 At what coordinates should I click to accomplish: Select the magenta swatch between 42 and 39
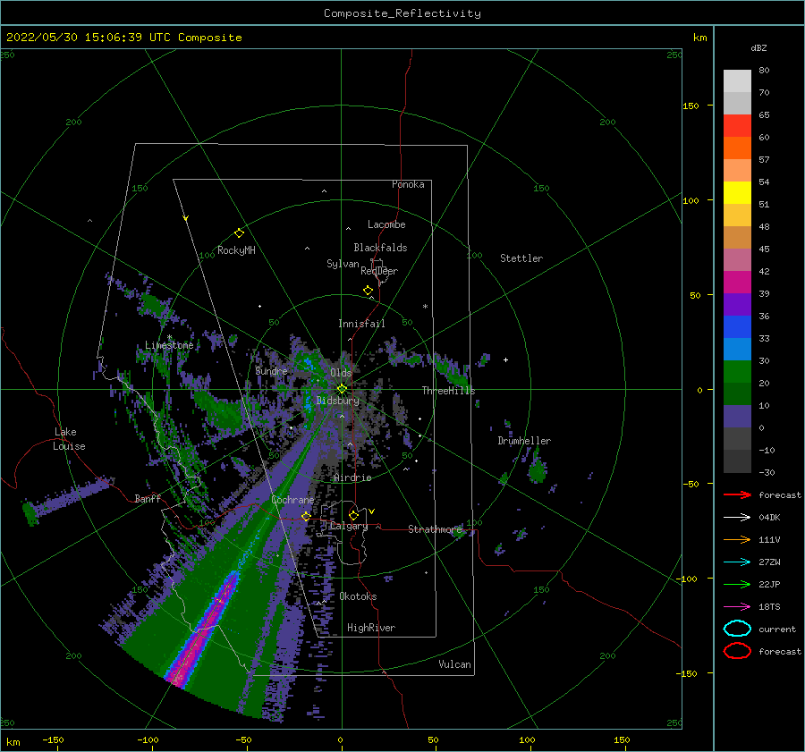click(737, 283)
